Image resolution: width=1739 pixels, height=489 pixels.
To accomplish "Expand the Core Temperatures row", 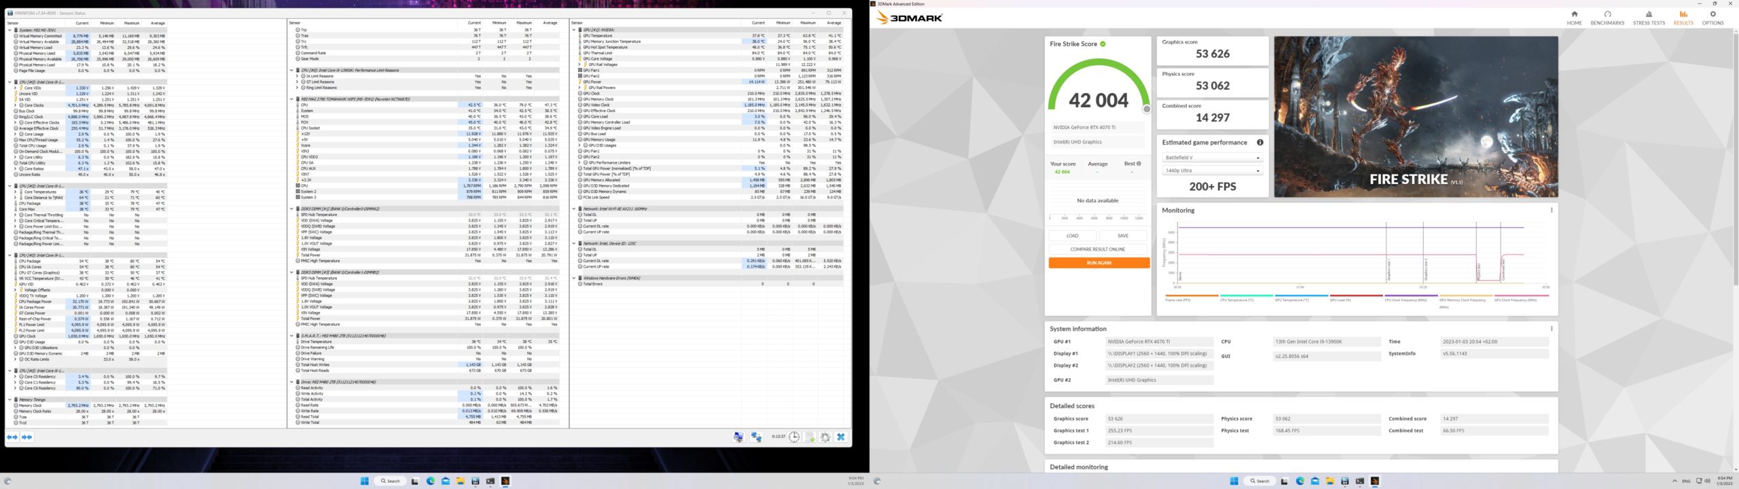I will (x=16, y=192).
